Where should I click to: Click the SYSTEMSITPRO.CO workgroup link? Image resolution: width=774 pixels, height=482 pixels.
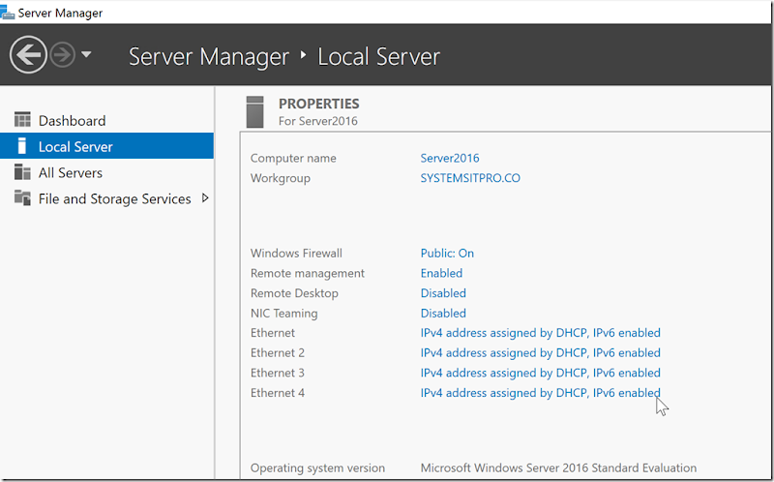pos(470,178)
